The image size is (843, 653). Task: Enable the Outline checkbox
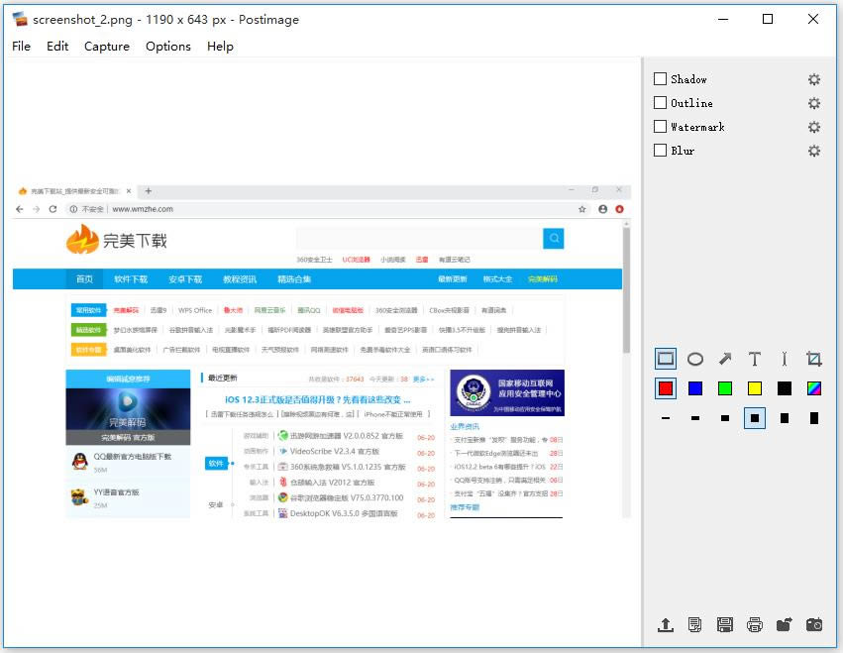click(660, 103)
